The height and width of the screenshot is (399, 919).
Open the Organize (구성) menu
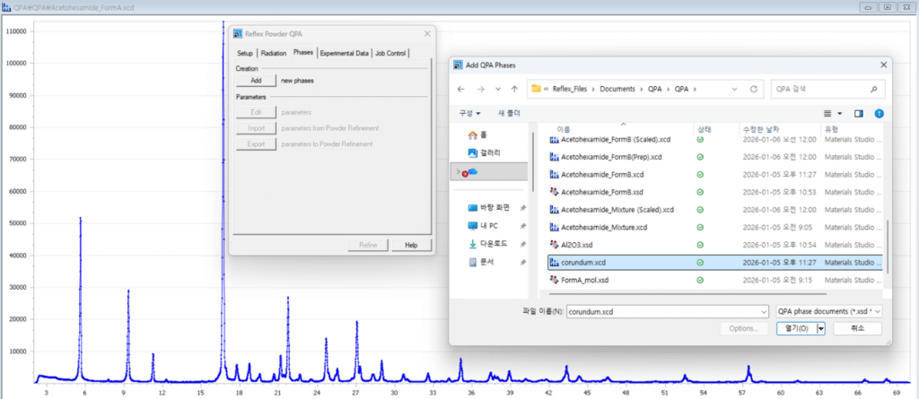(x=470, y=113)
